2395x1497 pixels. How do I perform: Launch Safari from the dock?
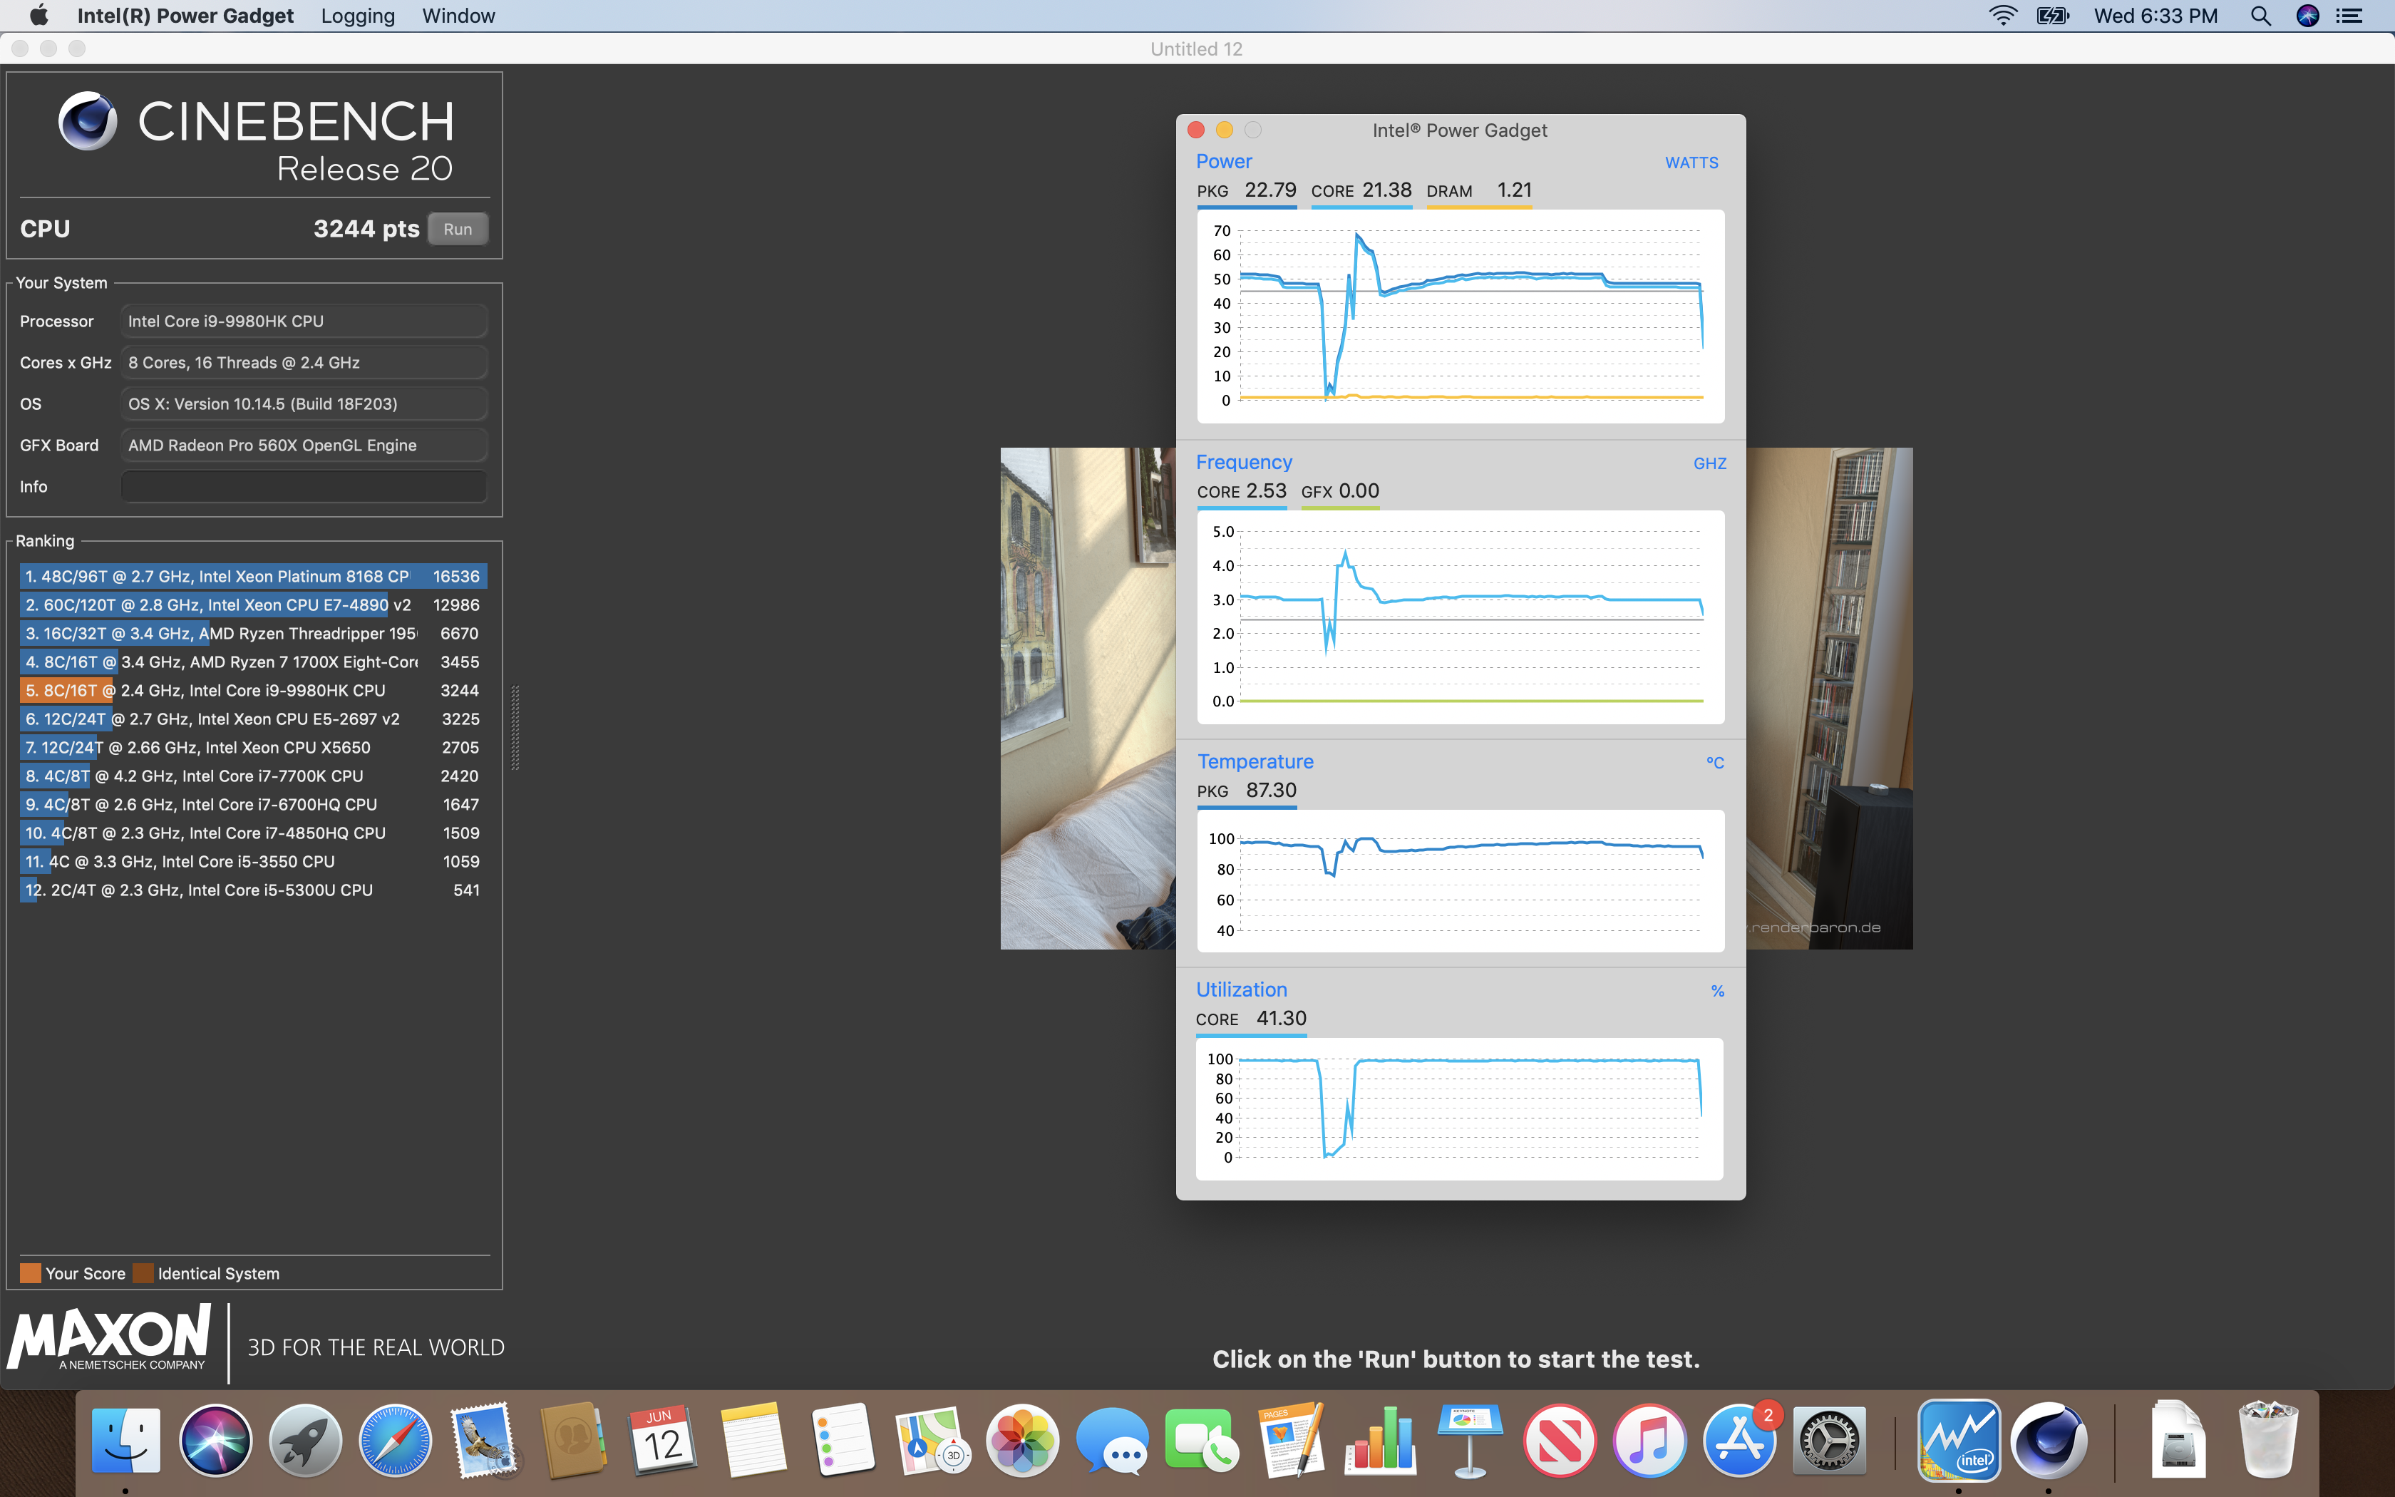tap(395, 1441)
